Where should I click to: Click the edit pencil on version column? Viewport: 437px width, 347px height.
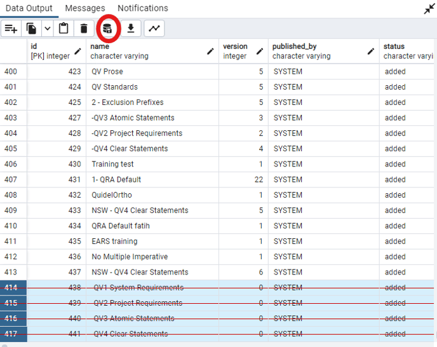[x=260, y=51]
